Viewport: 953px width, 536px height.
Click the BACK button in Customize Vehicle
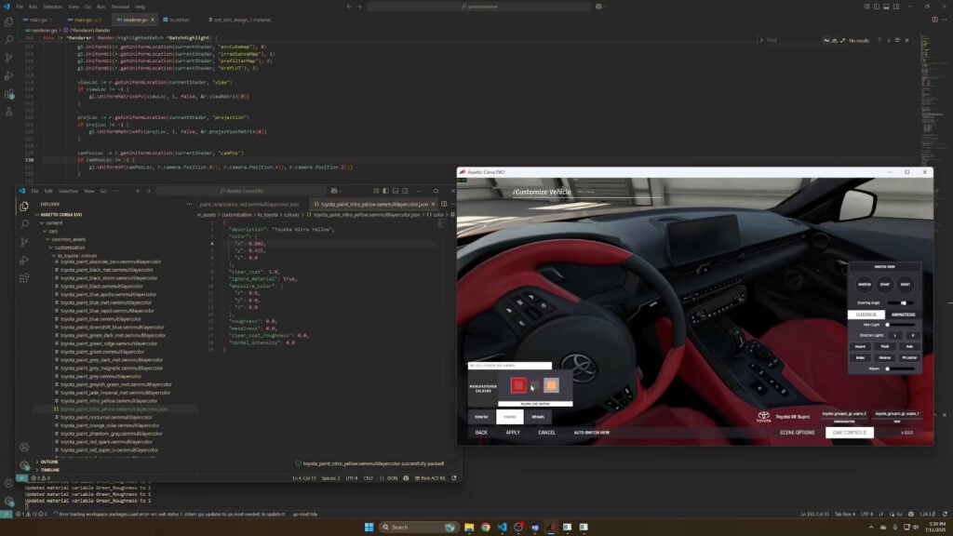(481, 433)
